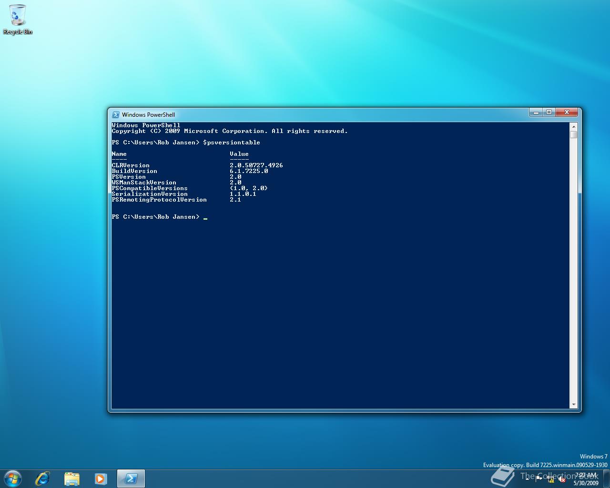Click the value 6.1.7225.0
Image resolution: width=610 pixels, height=488 pixels.
249,171
